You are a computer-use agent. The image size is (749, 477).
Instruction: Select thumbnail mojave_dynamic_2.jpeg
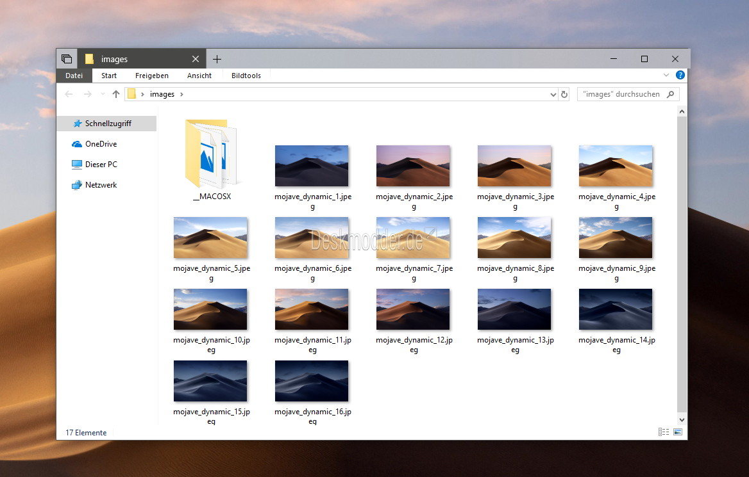pyautogui.click(x=413, y=166)
